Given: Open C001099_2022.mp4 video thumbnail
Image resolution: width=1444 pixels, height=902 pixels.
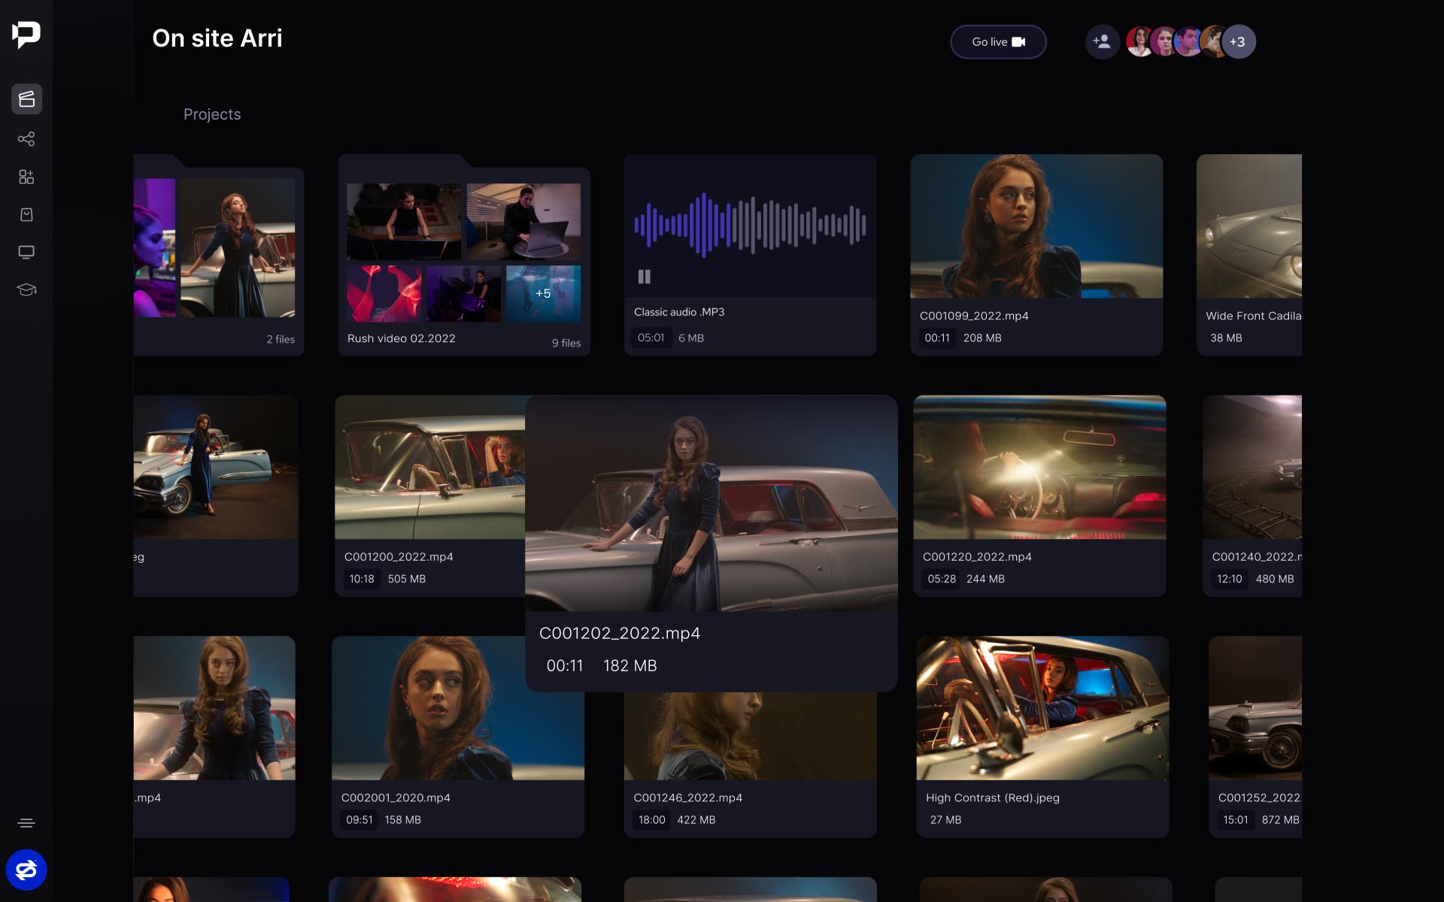Looking at the screenshot, I should (x=1036, y=226).
